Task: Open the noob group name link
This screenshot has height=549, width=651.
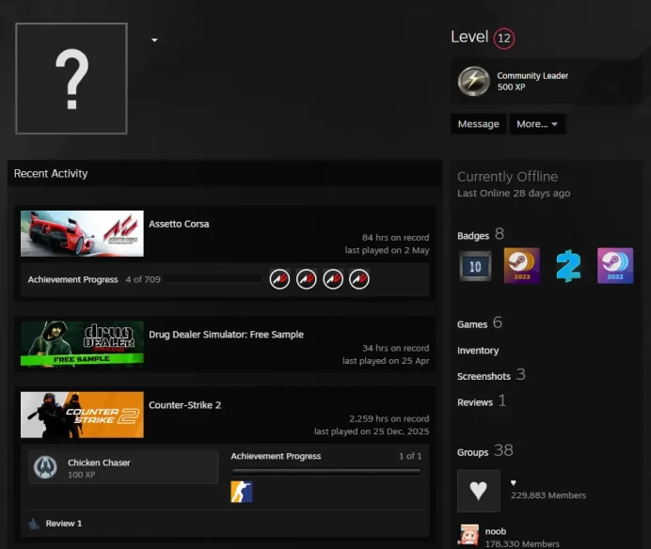Action: tap(496, 531)
